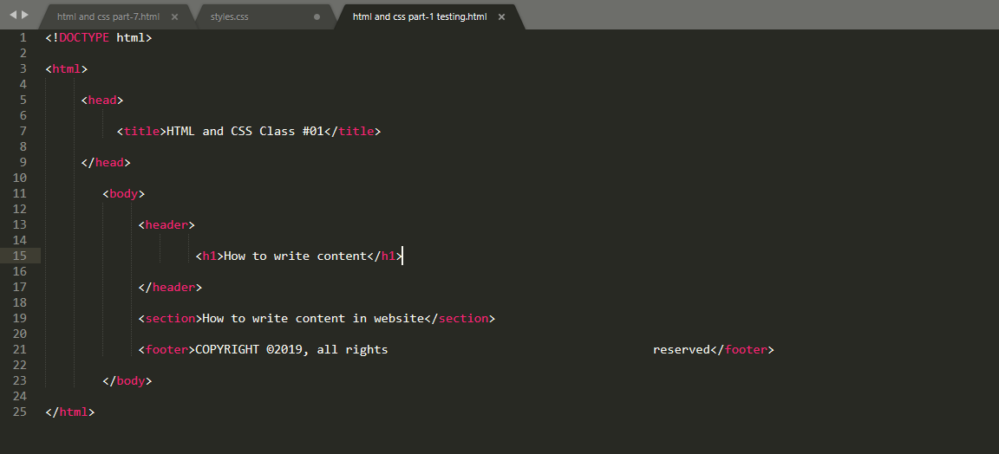Click the closing section tag
This screenshot has height=454, width=999.
460,318
